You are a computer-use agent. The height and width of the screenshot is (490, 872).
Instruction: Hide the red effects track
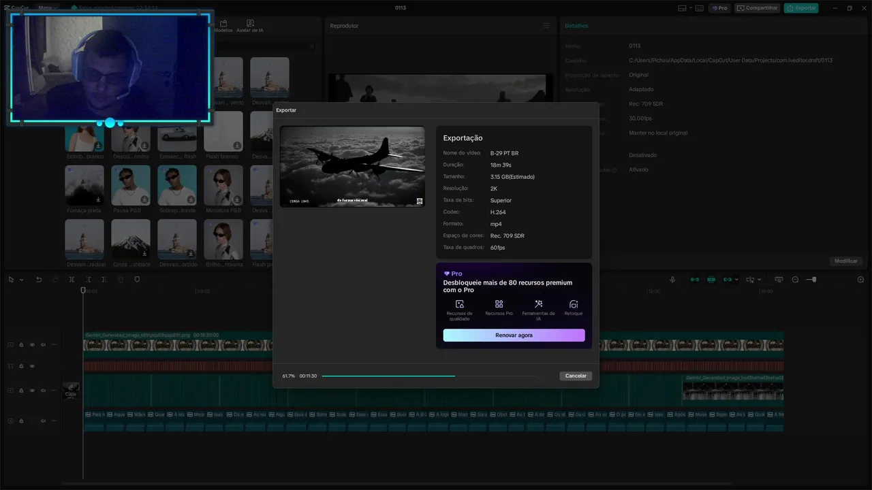32,366
